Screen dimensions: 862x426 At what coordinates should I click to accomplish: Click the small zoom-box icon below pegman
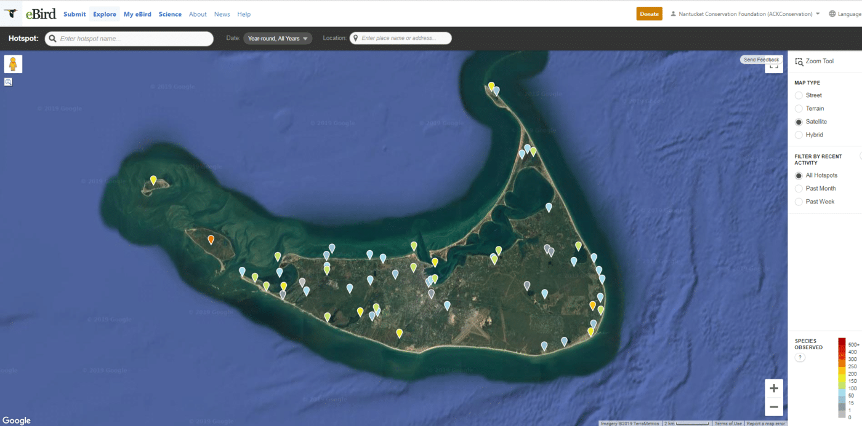pyautogui.click(x=9, y=82)
